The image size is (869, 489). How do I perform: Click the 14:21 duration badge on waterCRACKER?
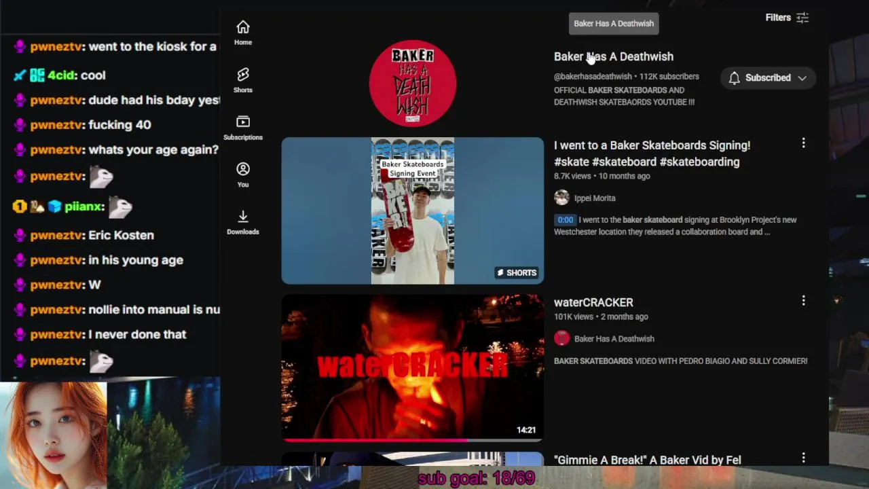526,430
